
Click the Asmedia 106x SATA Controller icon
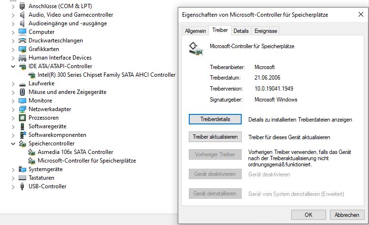31,152
